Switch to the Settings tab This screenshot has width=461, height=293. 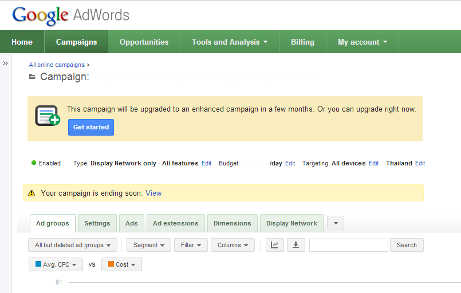point(97,223)
